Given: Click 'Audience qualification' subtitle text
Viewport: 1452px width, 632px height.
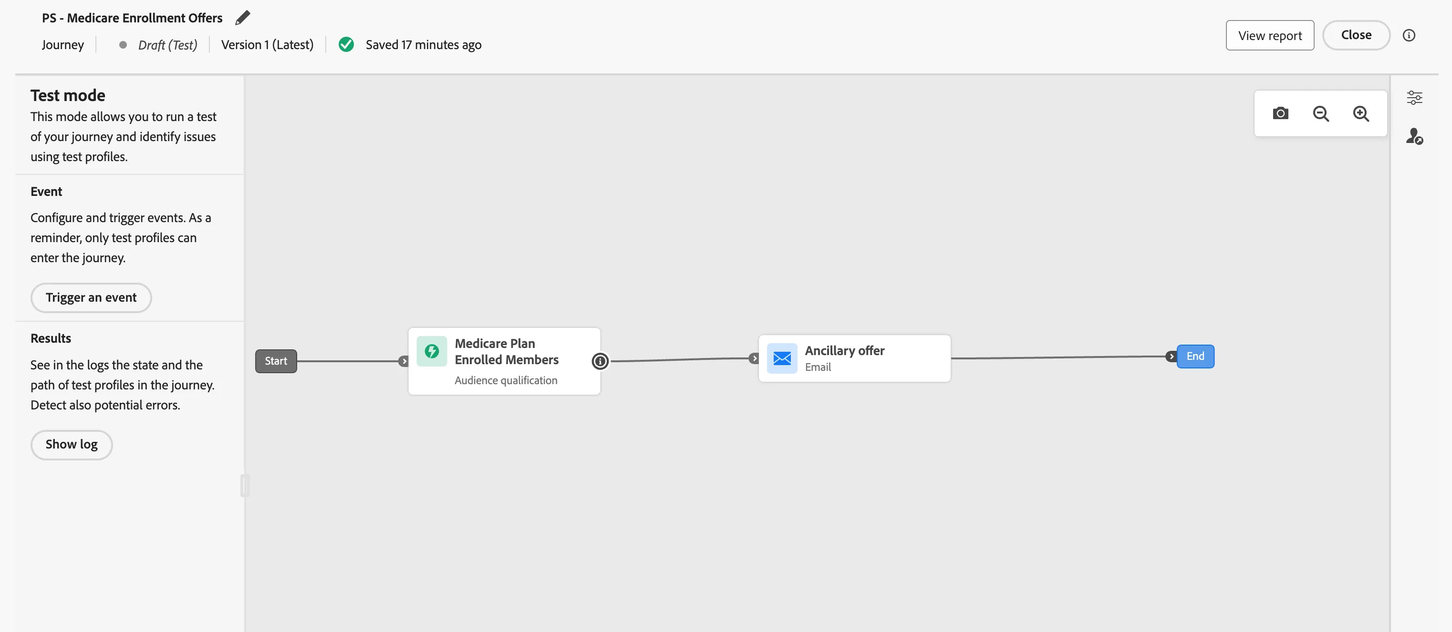Looking at the screenshot, I should 506,380.
